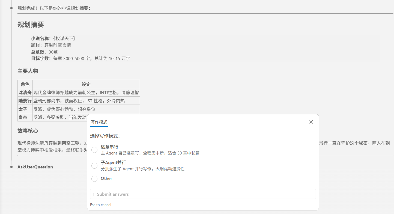Close the 写作模式 dialog with the X icon
Viewport: 394px width, 214px height.
pyautogui.click(x=311, y=122)
